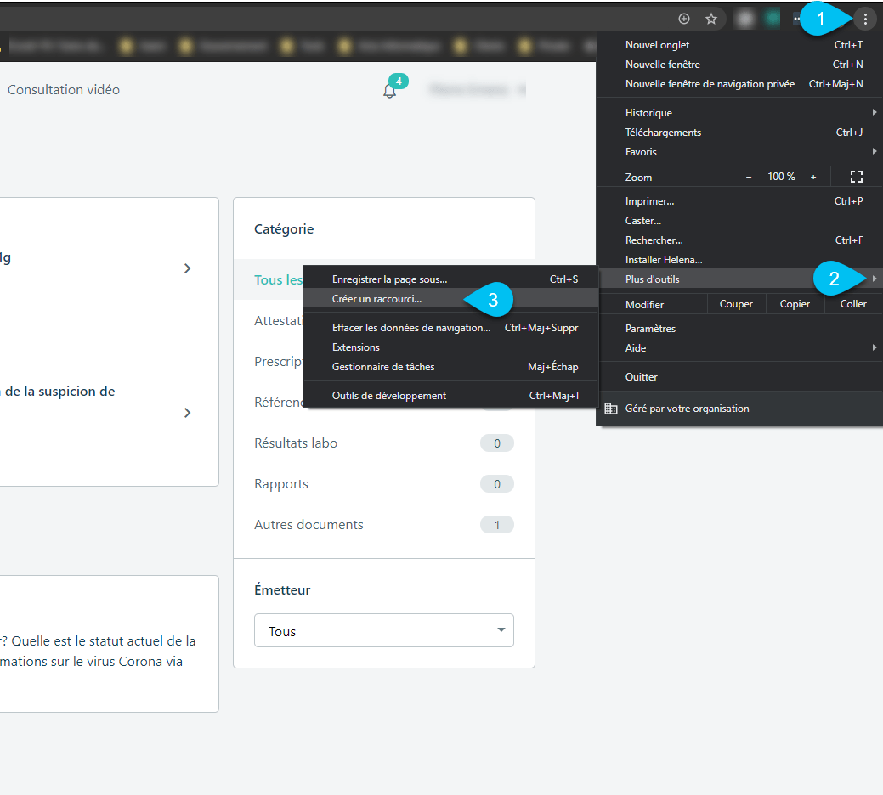Click the 'Copier' button in Modifier row
This screenshot has width=883, height=795.
[795, 304]
